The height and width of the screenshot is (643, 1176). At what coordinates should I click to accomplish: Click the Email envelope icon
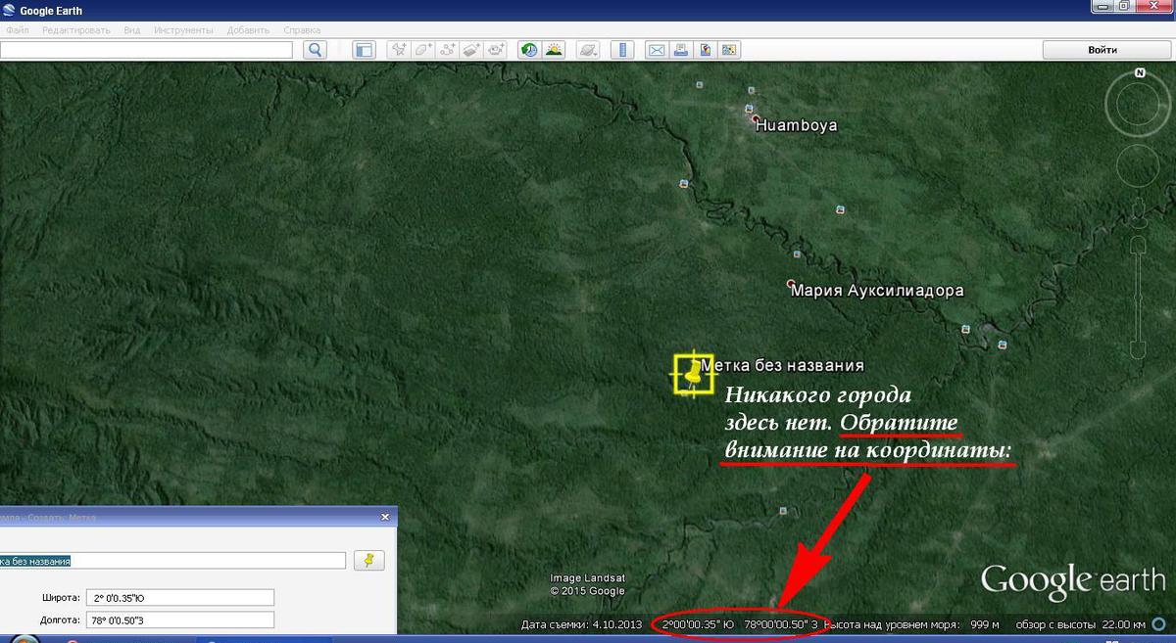click(x=656, y=50)
